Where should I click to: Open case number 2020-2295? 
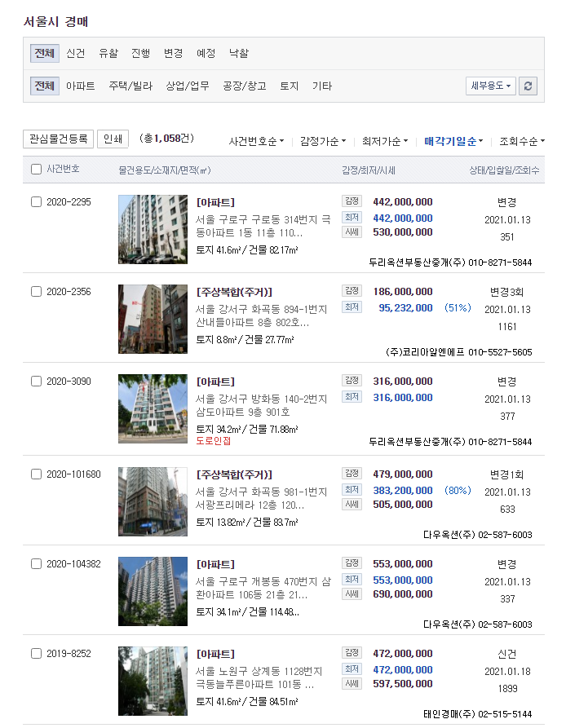click(69, 202)
